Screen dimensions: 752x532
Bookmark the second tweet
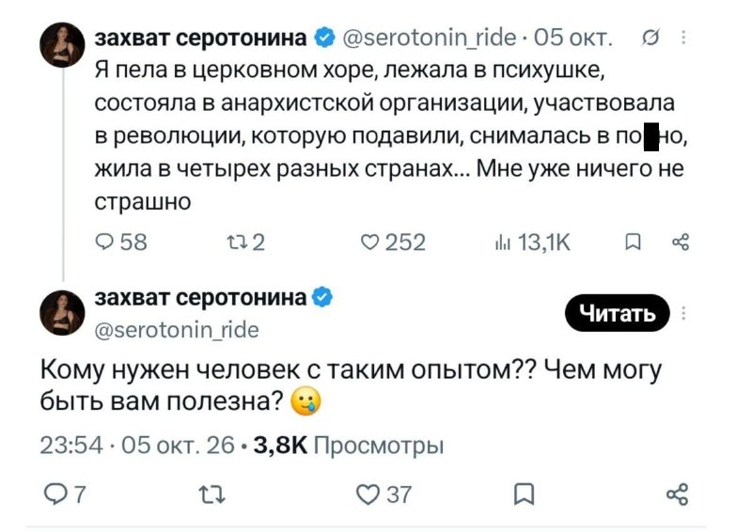point(524,494)
